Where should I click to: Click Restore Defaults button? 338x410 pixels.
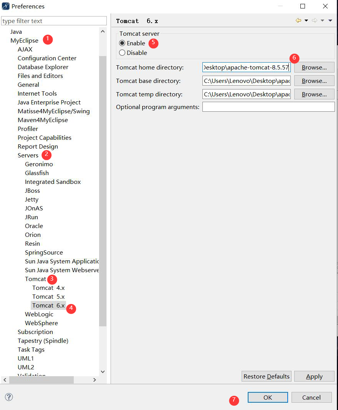click(x=266, y=376)
